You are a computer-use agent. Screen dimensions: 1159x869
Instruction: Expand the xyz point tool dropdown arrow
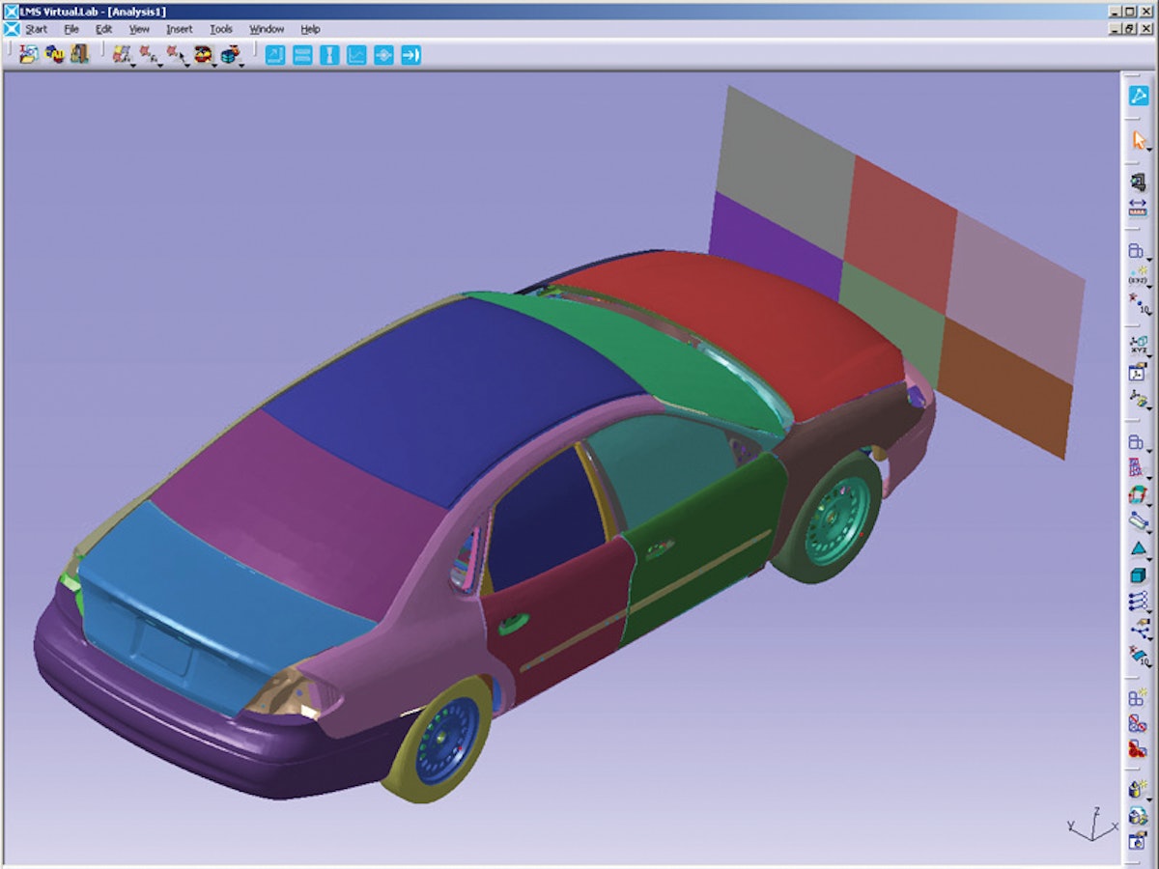coord(1149,287)
